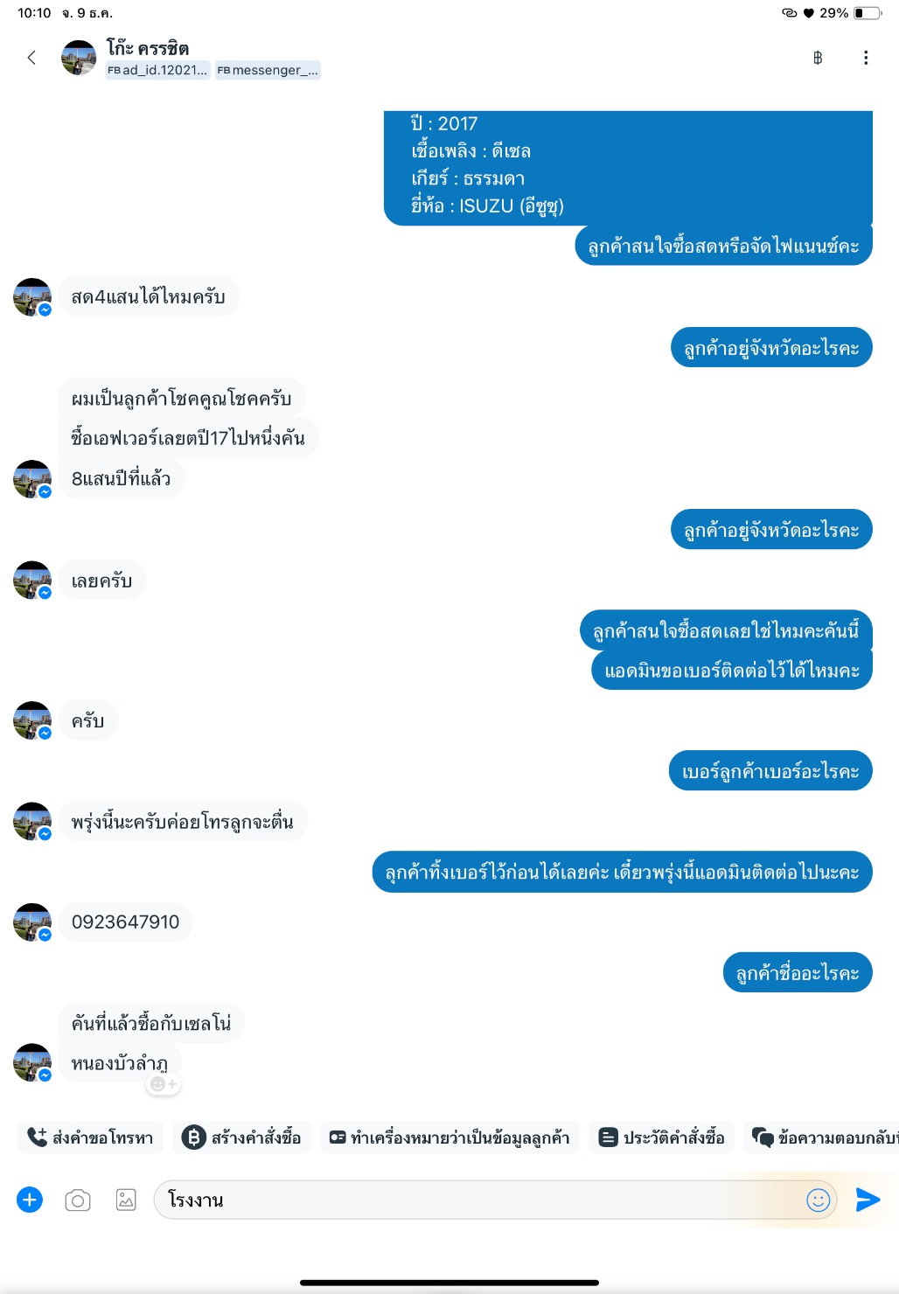Open ประวัติคำสั่งซื้อ order history

[x=662, y=1137]
